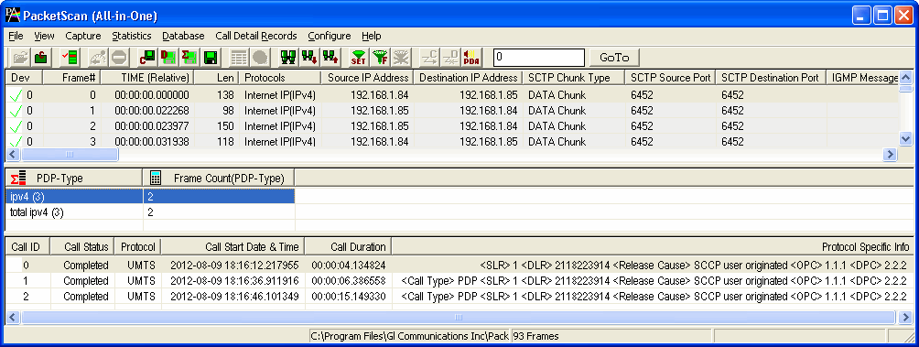Open the Help menu
Screen dimensions: 919x347
372,36
